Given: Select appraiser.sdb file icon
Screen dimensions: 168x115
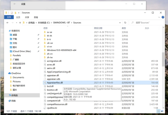Looking at the screenshot, I should coord(45,79).
